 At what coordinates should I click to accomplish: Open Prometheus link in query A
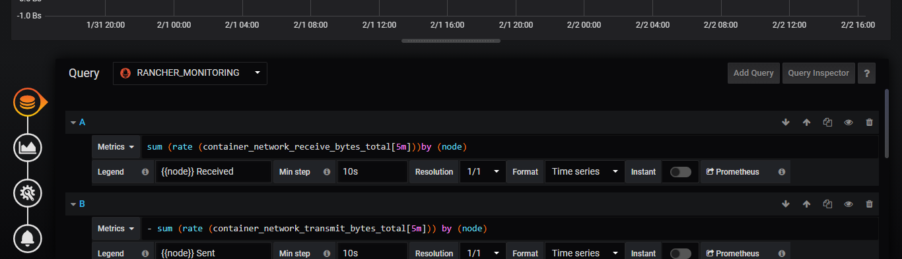pos(733,172)
